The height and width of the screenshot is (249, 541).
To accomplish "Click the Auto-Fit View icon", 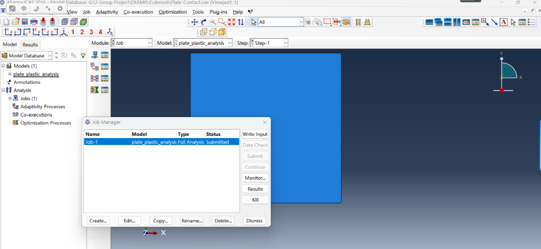I will point(231,22).
